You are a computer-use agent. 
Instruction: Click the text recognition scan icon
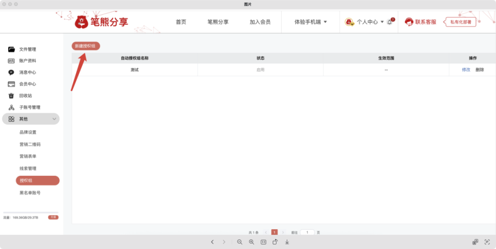click(487, 242)
